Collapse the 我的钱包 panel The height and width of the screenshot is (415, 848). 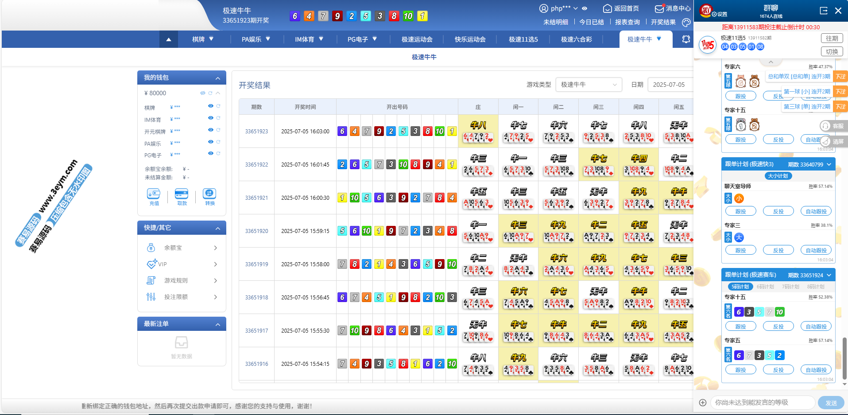pos(218,78)
